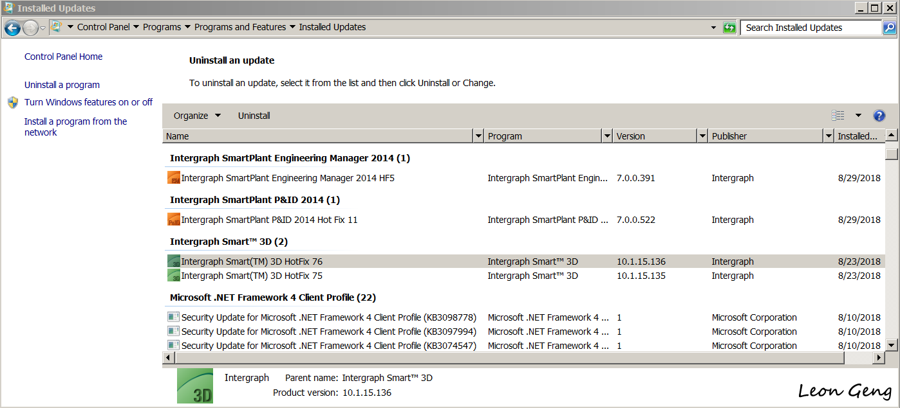This screenshot has width=900, height=408.
Task: Click the Control Panel icon in address bar
Action: pyautogui.click(x=56, y=27)
